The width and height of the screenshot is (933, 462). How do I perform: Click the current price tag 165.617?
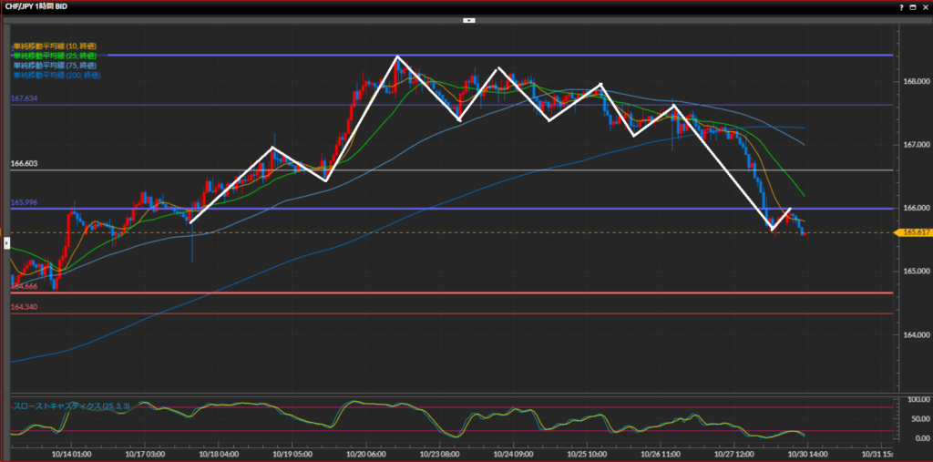(x=915, y=233)
